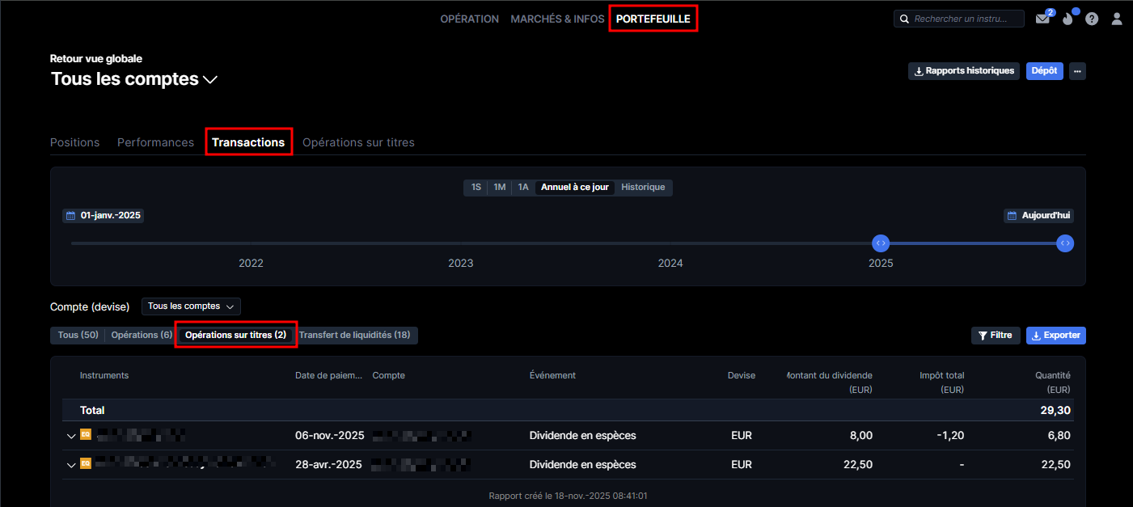This screenshot has height=507, width=1133.
Task: Click the flame notifications icon
Action: point(1067,19)
